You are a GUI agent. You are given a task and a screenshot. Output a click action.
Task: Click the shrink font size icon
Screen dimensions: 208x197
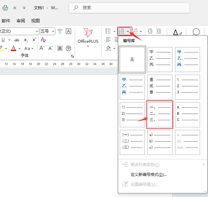point(51,48)
